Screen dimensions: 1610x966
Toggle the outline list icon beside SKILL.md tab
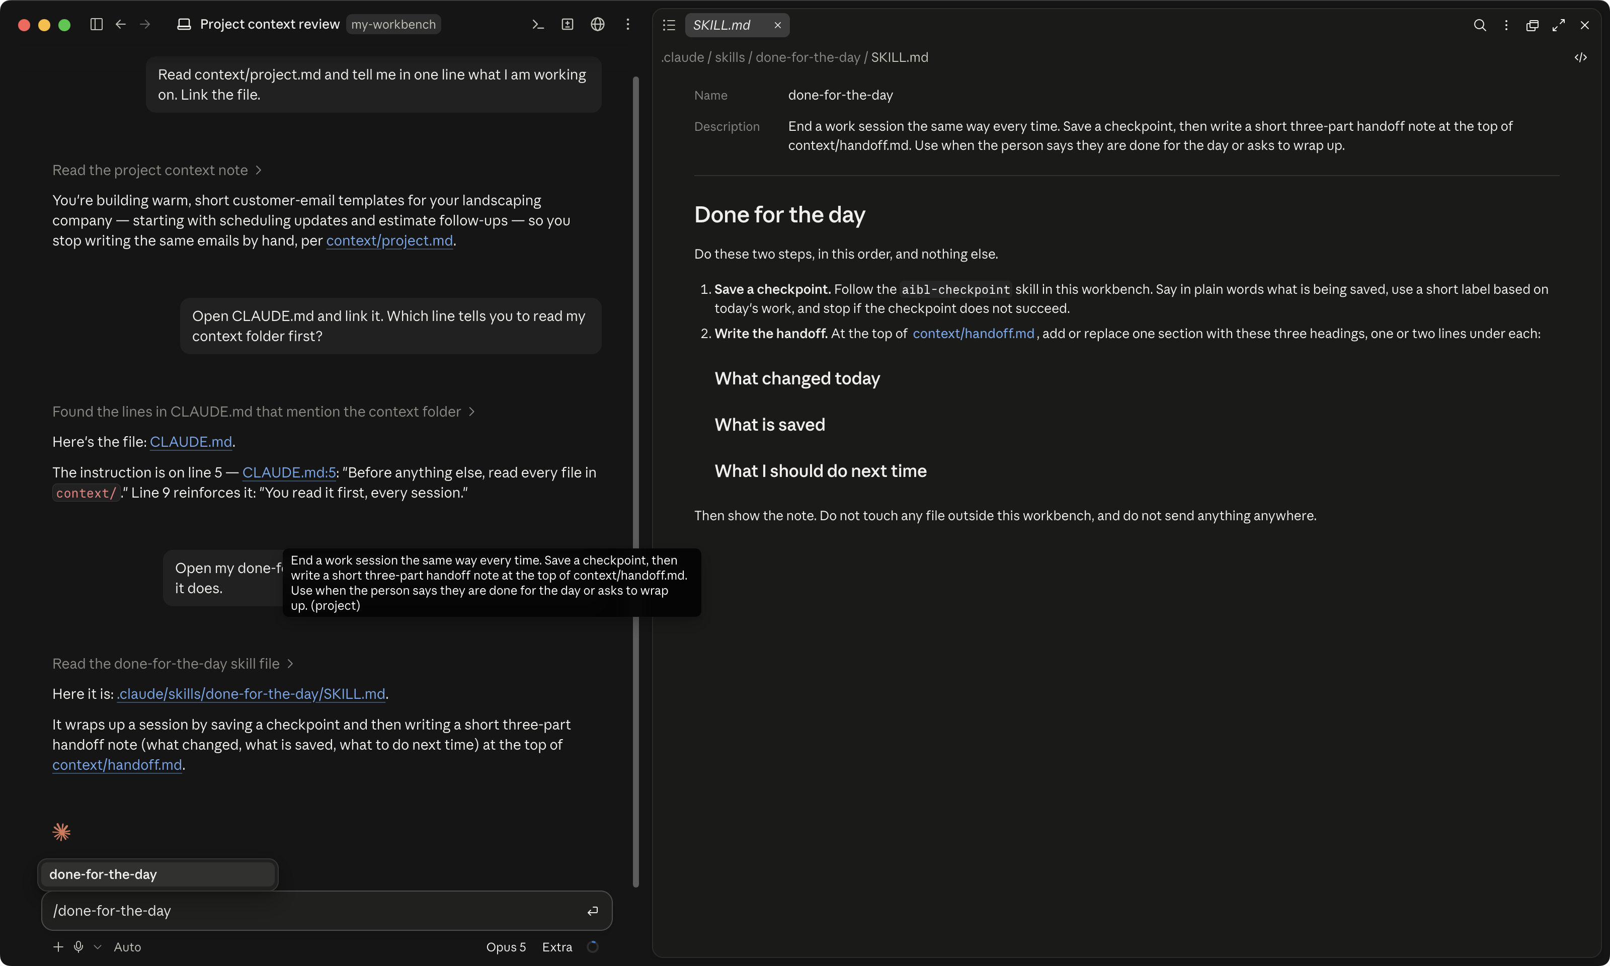tap(669, 25)
